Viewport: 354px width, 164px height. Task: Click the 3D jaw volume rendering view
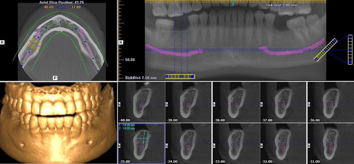[x=58, y=123]
